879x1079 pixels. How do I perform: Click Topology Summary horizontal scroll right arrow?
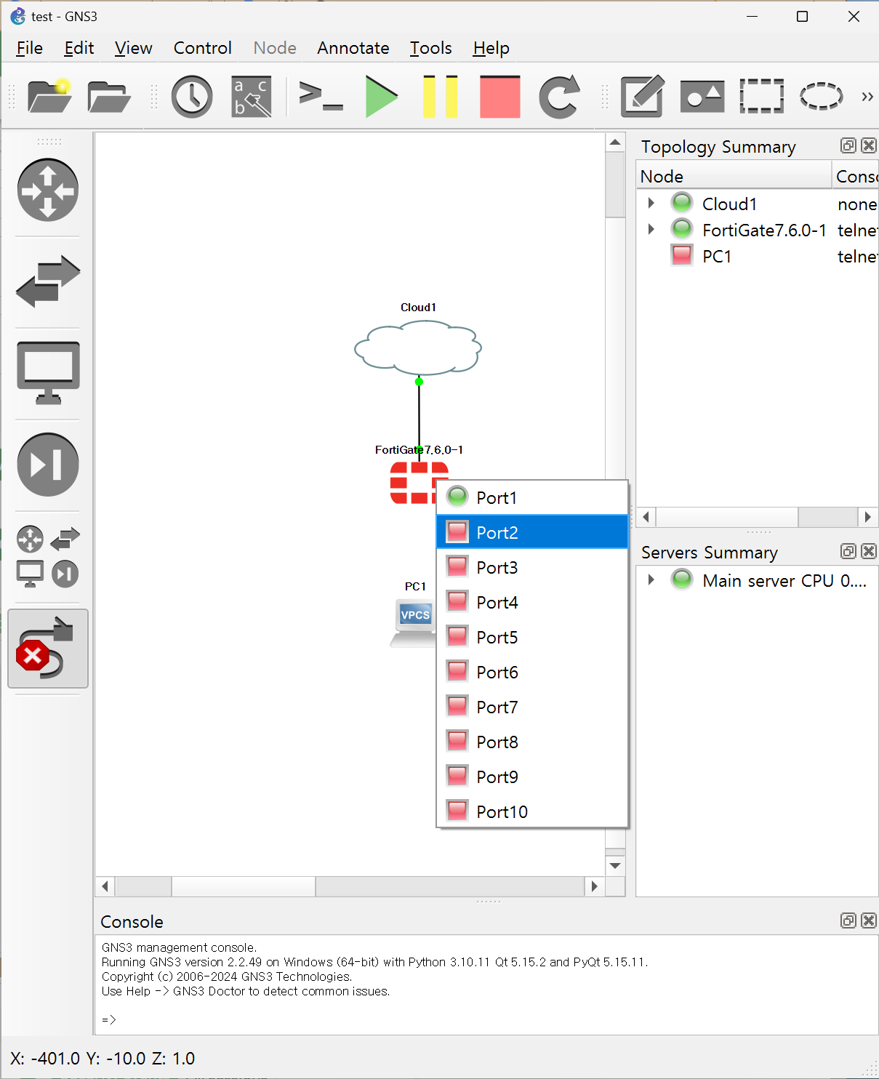[867, 517]
